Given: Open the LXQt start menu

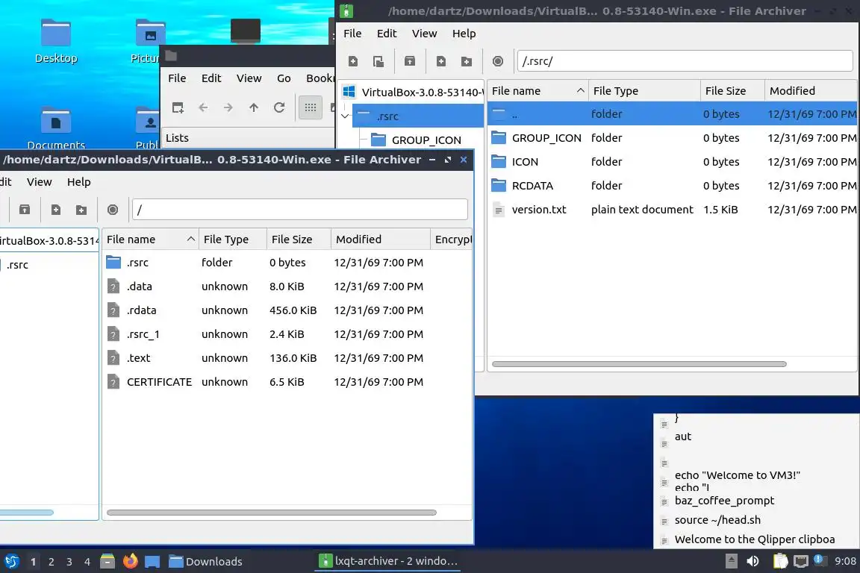Looking at the screenshot, I should 11,561.
